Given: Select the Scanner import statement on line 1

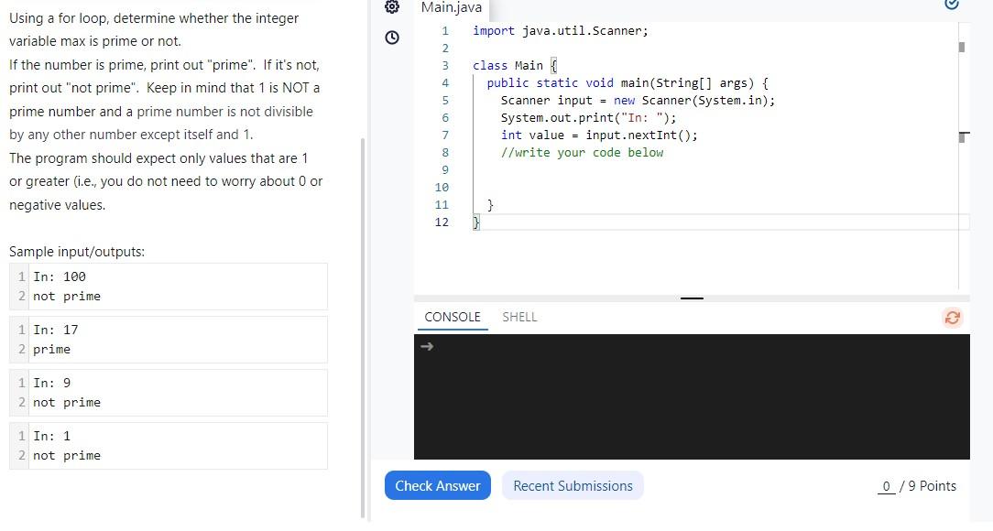Looking at the screenshot, I should [x=559, y=30].
